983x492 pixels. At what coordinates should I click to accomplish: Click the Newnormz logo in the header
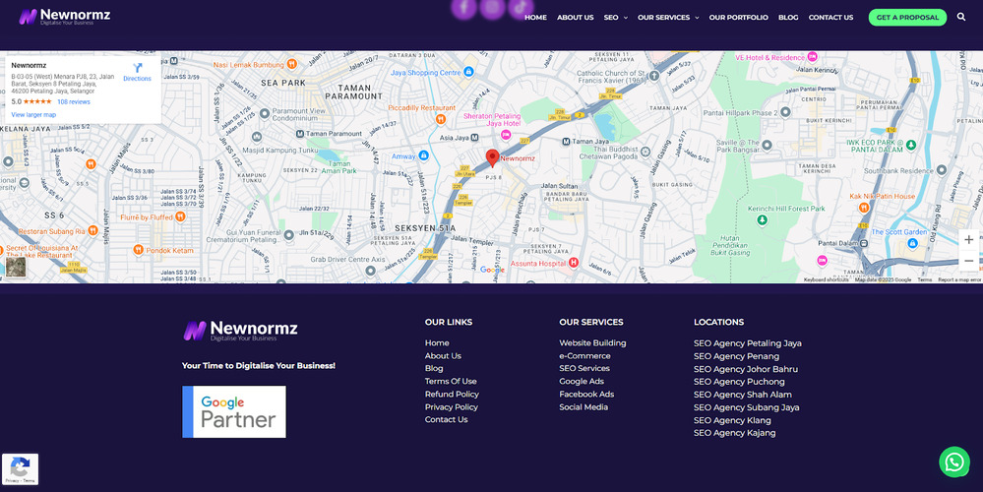pyautogui.click(x=65, y=17)
